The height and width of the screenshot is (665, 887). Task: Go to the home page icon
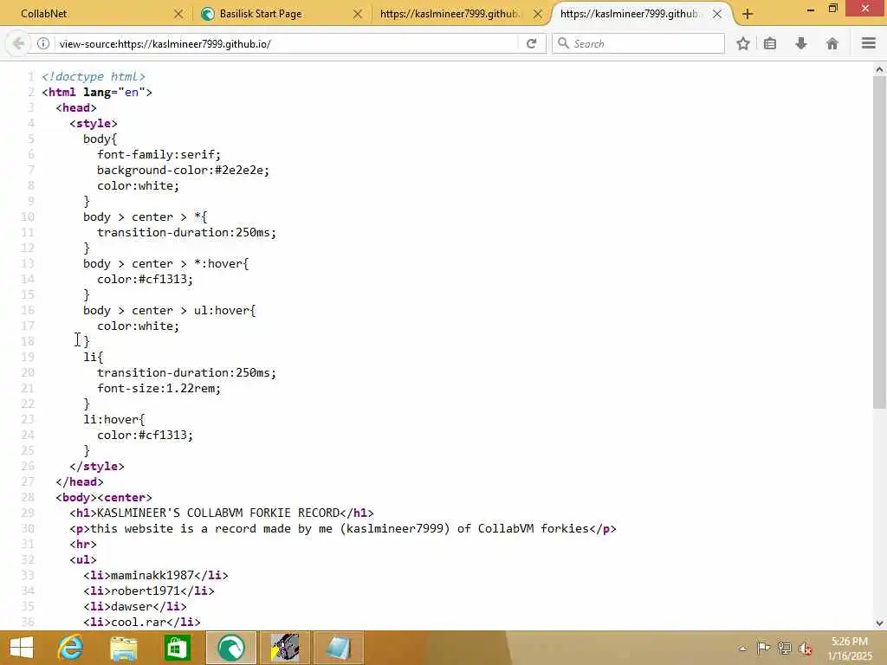[x=832, y=43]
